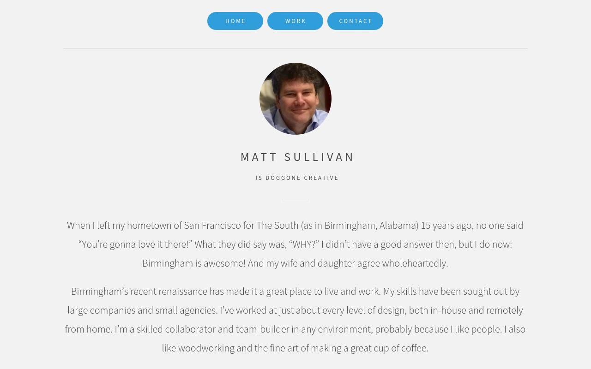Click the word 'in-house' in the bio
591x369 pixels.
(x=448, y=310)
